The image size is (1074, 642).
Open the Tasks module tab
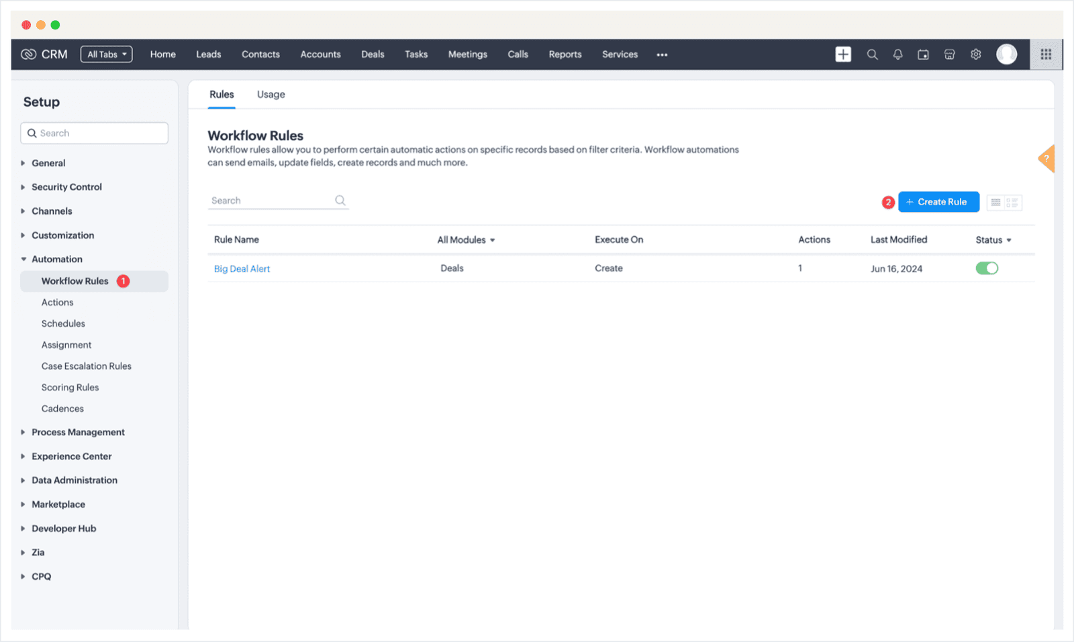[416, 54]
